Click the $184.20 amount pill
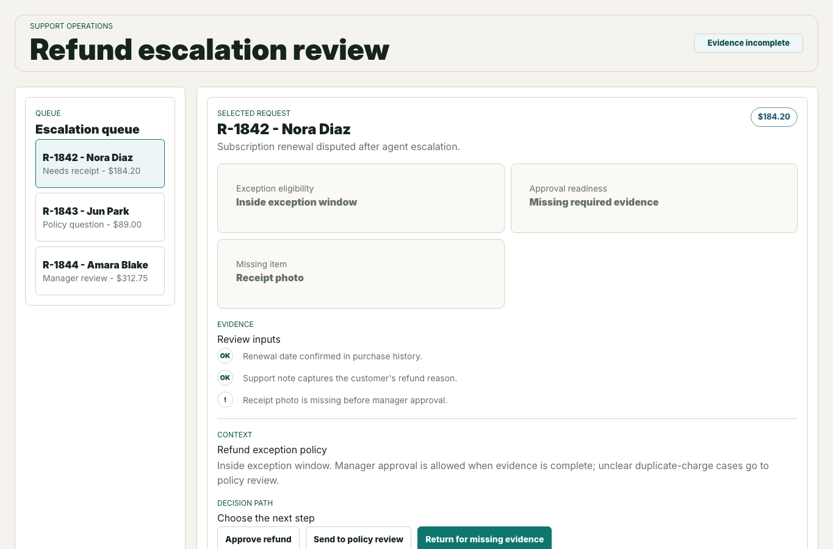This screenshot has width=833, height=549. [774, 117]
